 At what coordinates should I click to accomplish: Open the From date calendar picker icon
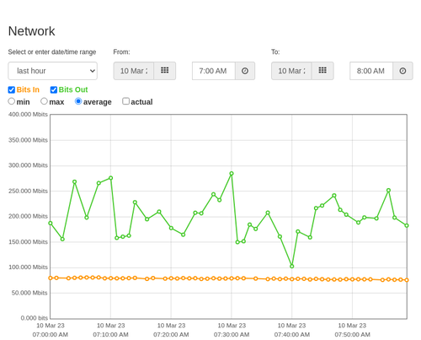(165, 71)
